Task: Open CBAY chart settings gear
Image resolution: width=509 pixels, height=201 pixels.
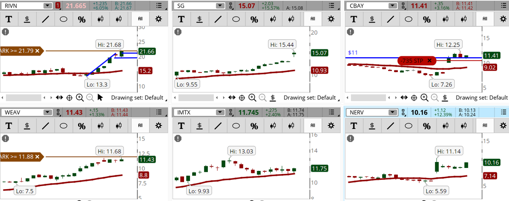Action: click(503, 19)
